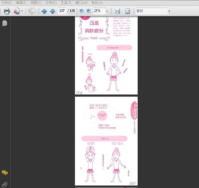Open the 帮助(H) menu
The image size is (199, 188).
pos(97,3)
